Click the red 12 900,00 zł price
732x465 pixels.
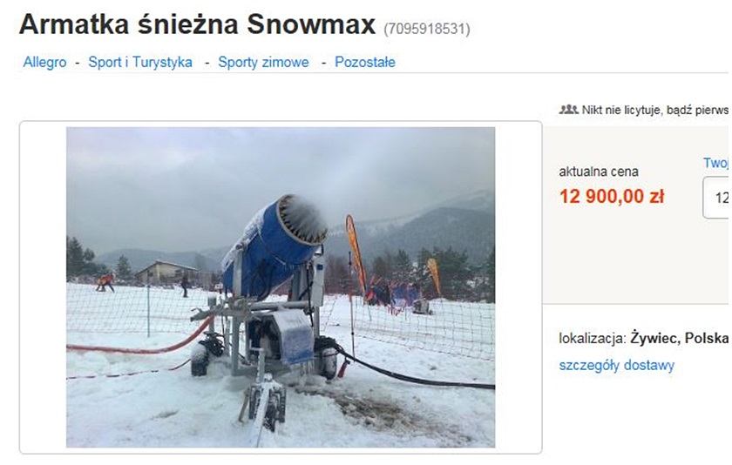[x=612, y=196]
